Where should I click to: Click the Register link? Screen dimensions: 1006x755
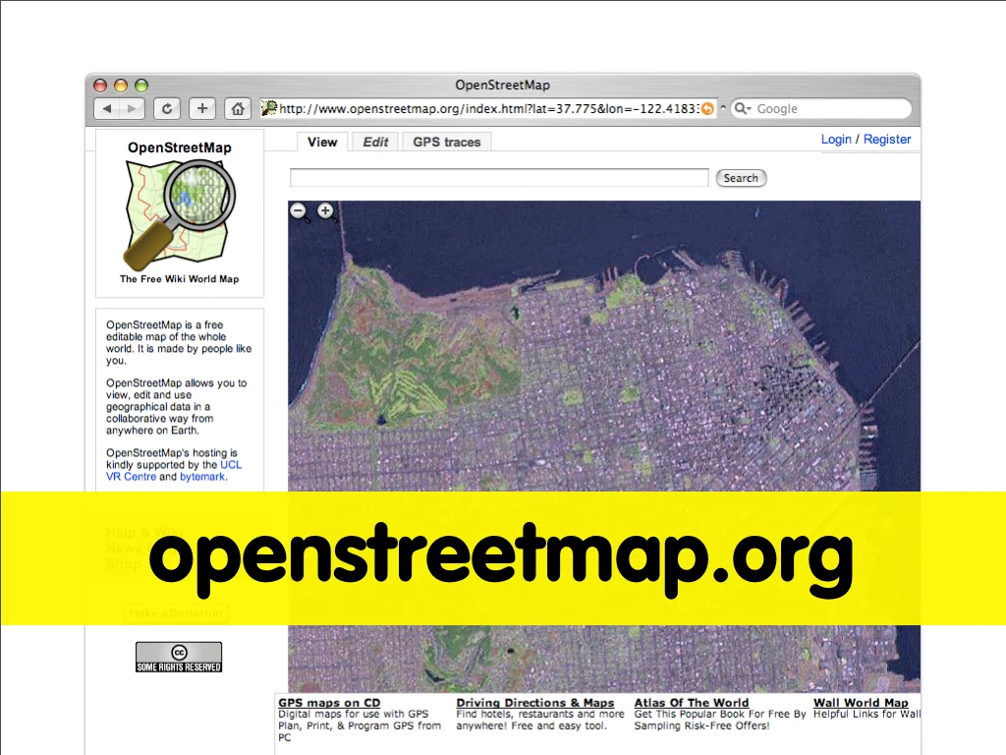click(887, 140)
